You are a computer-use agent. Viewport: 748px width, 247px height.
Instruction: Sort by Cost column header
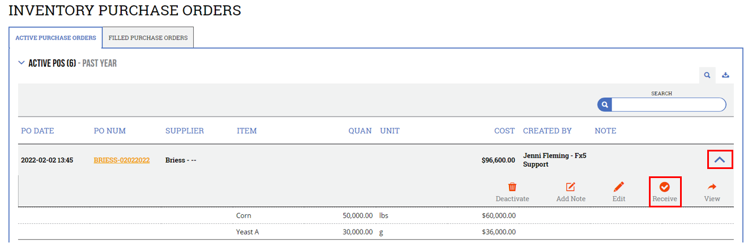(x=504, y=131)
